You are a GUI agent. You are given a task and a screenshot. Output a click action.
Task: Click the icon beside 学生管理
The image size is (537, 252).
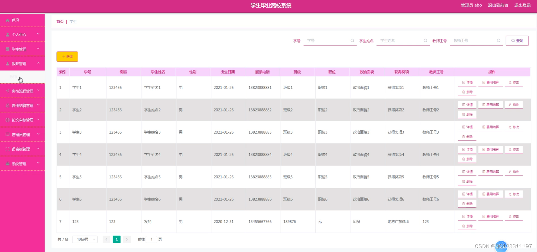point(8,49)
